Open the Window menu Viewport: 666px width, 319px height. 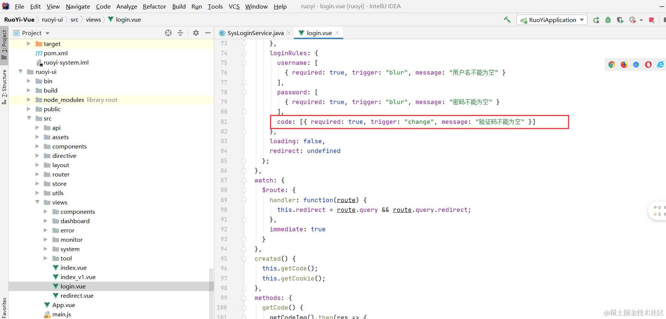coord(257,6)
